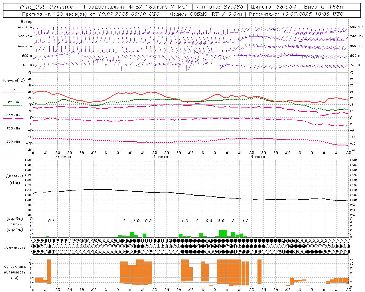
Task: Click the 'Конвективн.' convective cloud label
Action: click(15, 267)
